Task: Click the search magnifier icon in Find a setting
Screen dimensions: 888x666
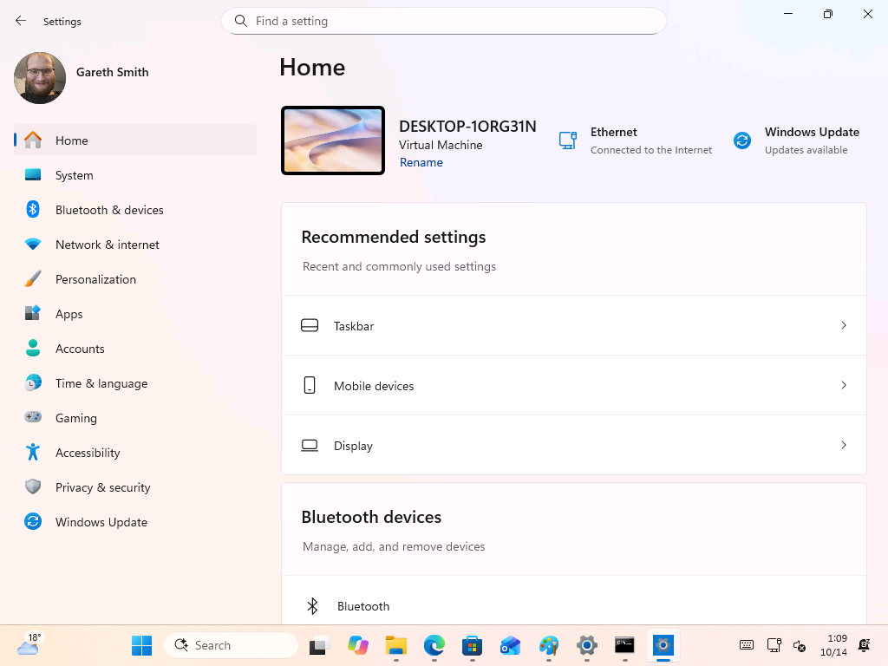Action: [x=241, y=21]
